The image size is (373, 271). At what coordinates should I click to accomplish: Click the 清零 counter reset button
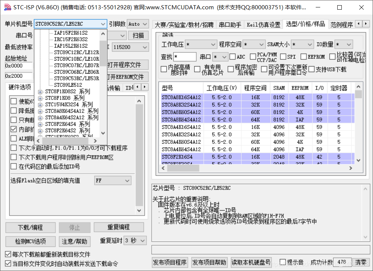click(360, 262)
